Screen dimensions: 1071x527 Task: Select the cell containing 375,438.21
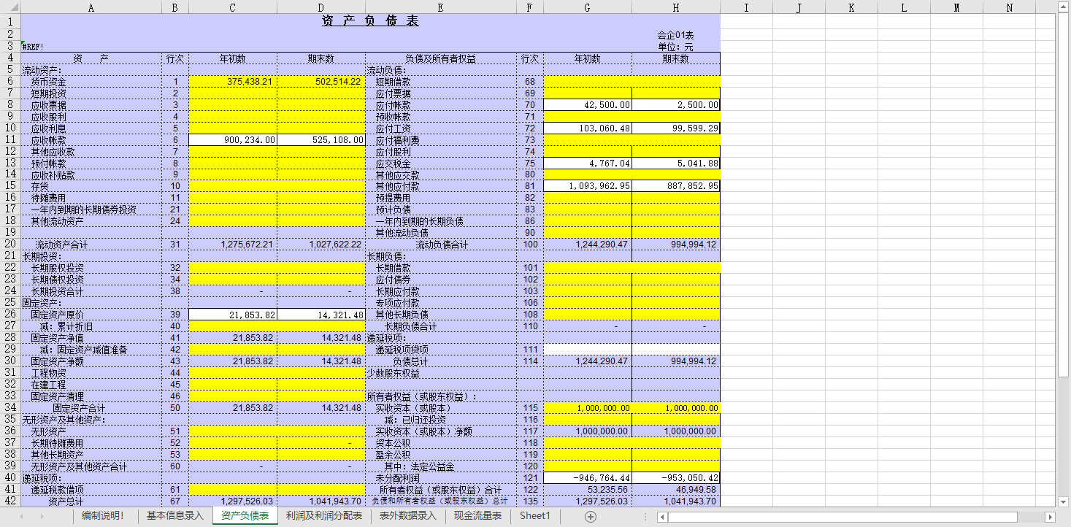(x=232, y=81)
